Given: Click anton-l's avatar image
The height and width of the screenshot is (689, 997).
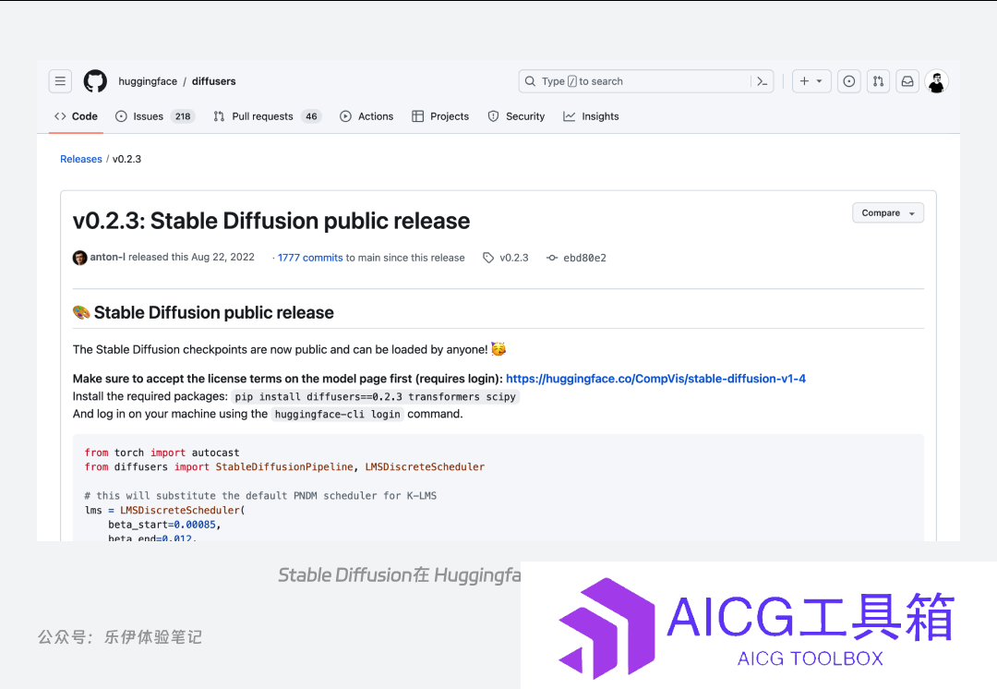Looking at the screenshot, I should pos(79,258).
